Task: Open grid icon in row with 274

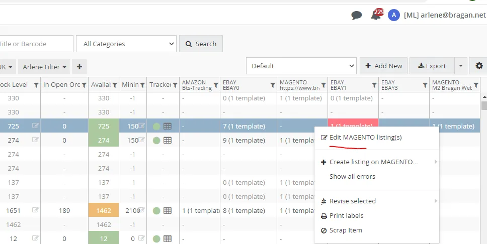Action: [168, 140]
